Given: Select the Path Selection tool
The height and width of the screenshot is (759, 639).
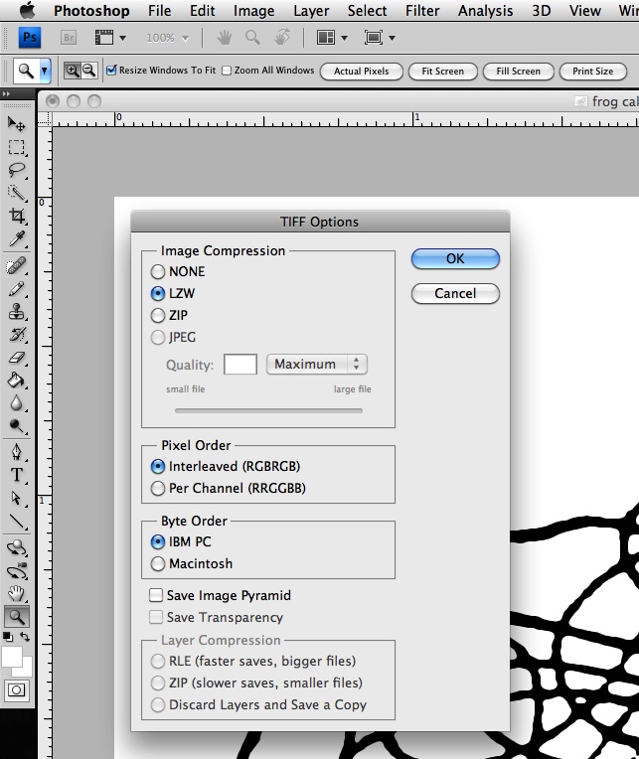Looking at the screenshot, I should 17,498.
